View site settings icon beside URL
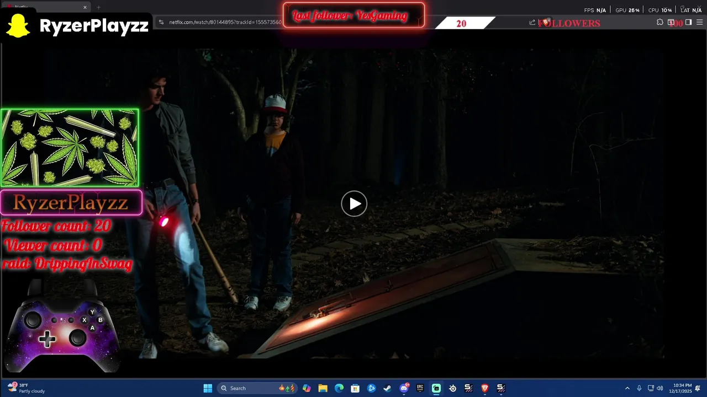707x397 pixels. [161, 22]
